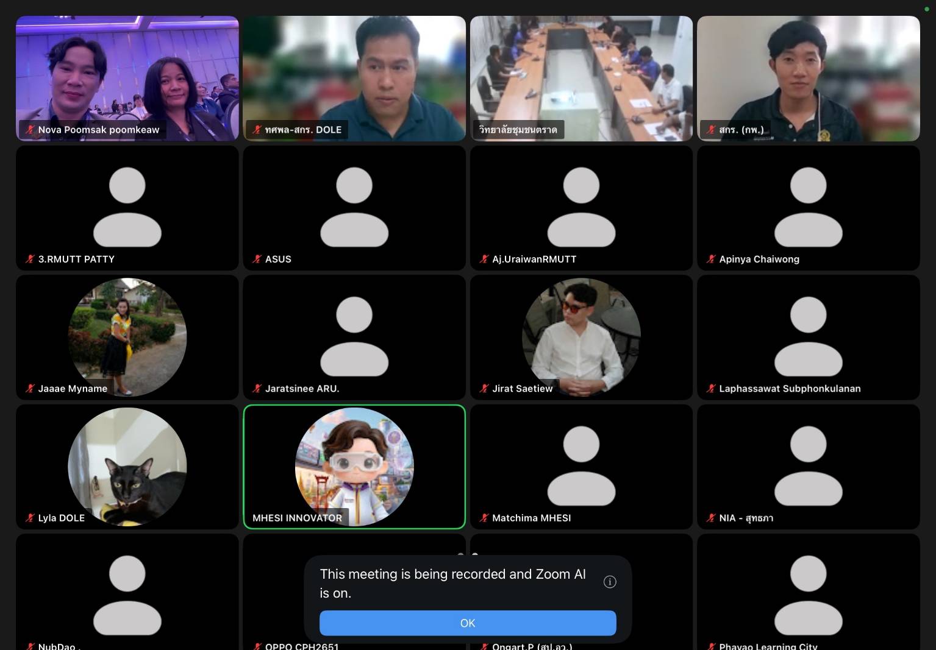Screen dimensions: 936x650
Task: Click the Laphassawat Subphonkulanan name label
Action: (x=790, y=388)
